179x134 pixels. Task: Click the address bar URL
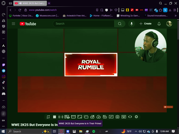pyautogui.click(x=43, y=10)
